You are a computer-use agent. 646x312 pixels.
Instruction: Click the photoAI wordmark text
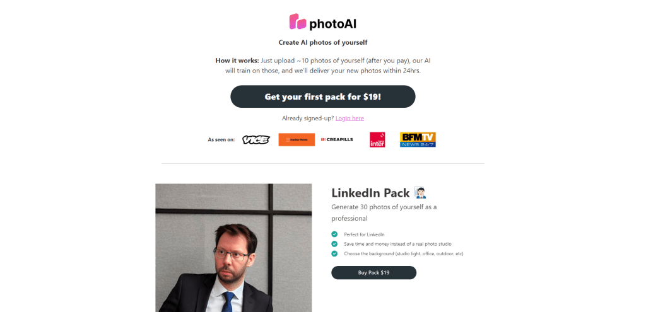(x=332, y=23)
